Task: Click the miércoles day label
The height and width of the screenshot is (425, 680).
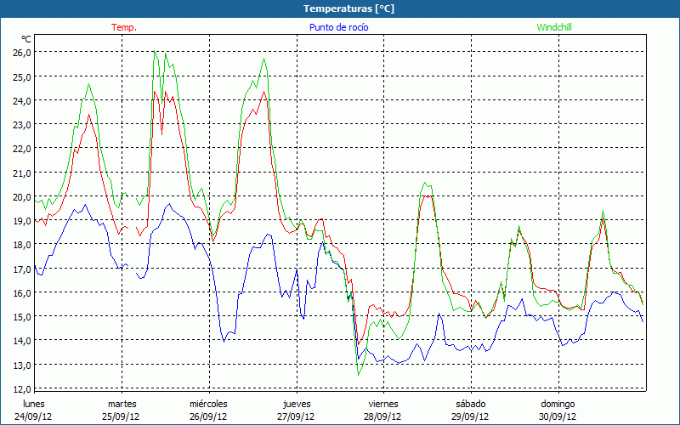Action: pyautogui.click(x=208, y=404)
